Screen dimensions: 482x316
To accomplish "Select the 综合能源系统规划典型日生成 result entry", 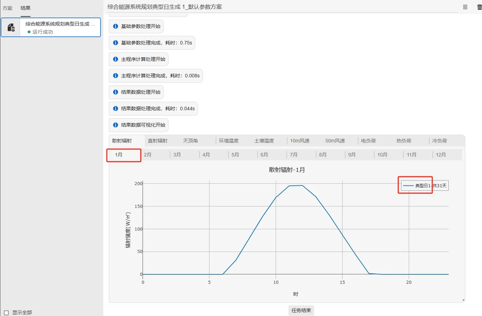I will coord(51,27).
